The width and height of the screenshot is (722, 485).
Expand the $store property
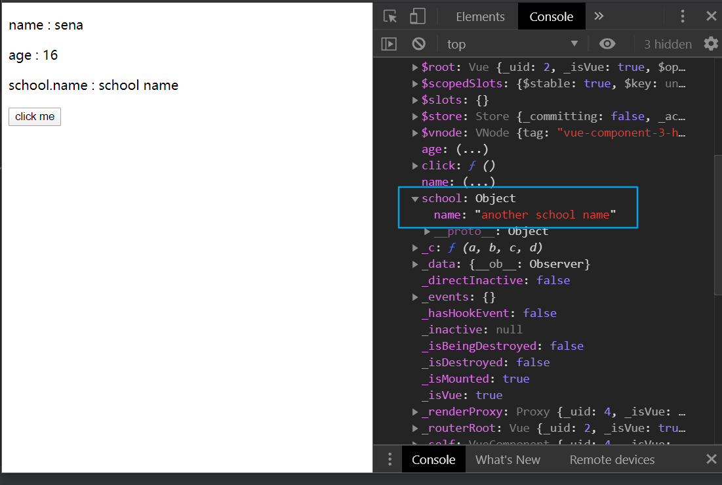point(415,117)
